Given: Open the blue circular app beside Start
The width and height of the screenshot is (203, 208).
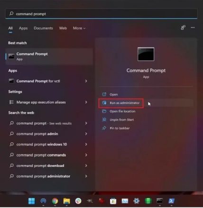Looking at the screenshot, I should pyautogui.click(x=43, y=201).
